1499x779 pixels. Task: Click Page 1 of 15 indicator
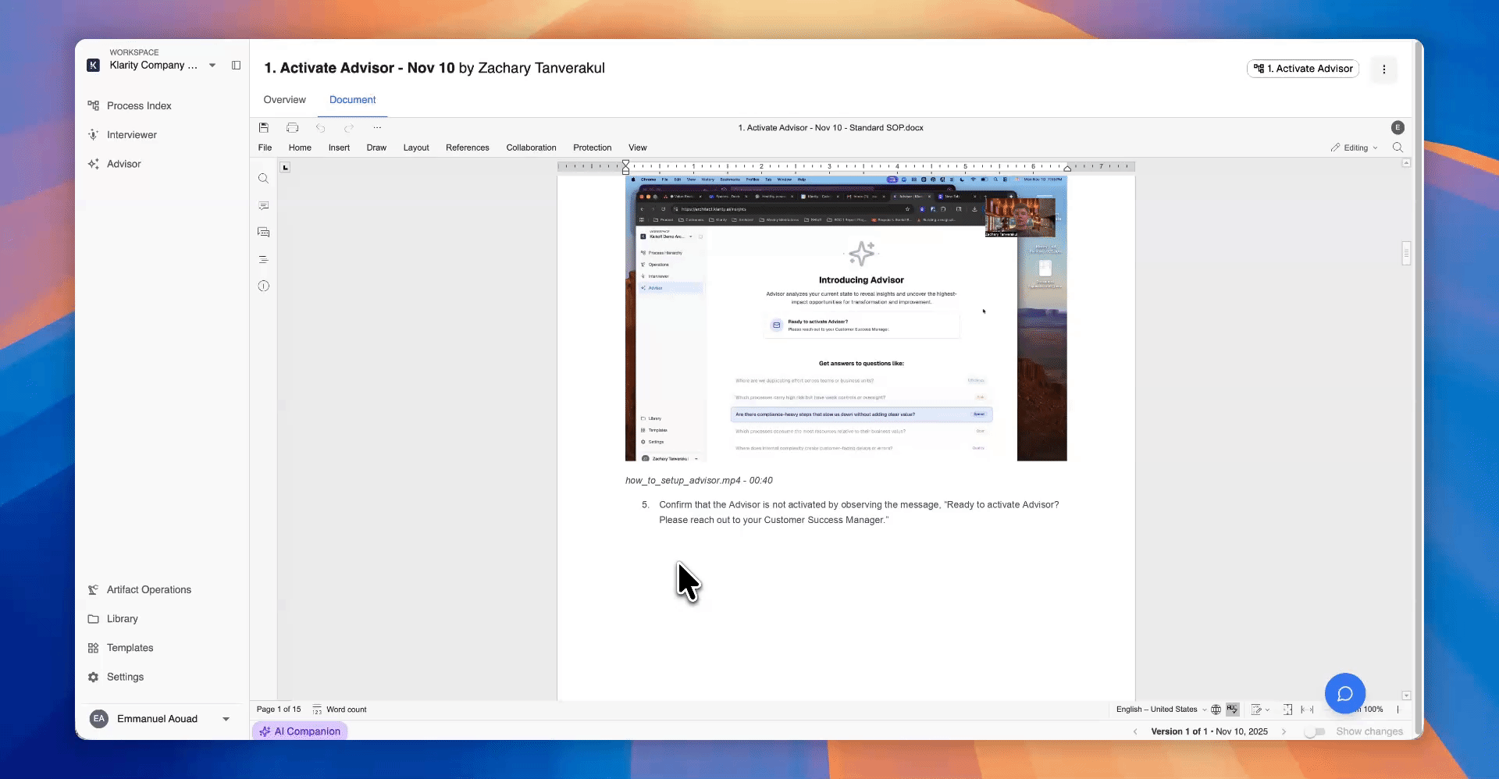tap(279, 710)
